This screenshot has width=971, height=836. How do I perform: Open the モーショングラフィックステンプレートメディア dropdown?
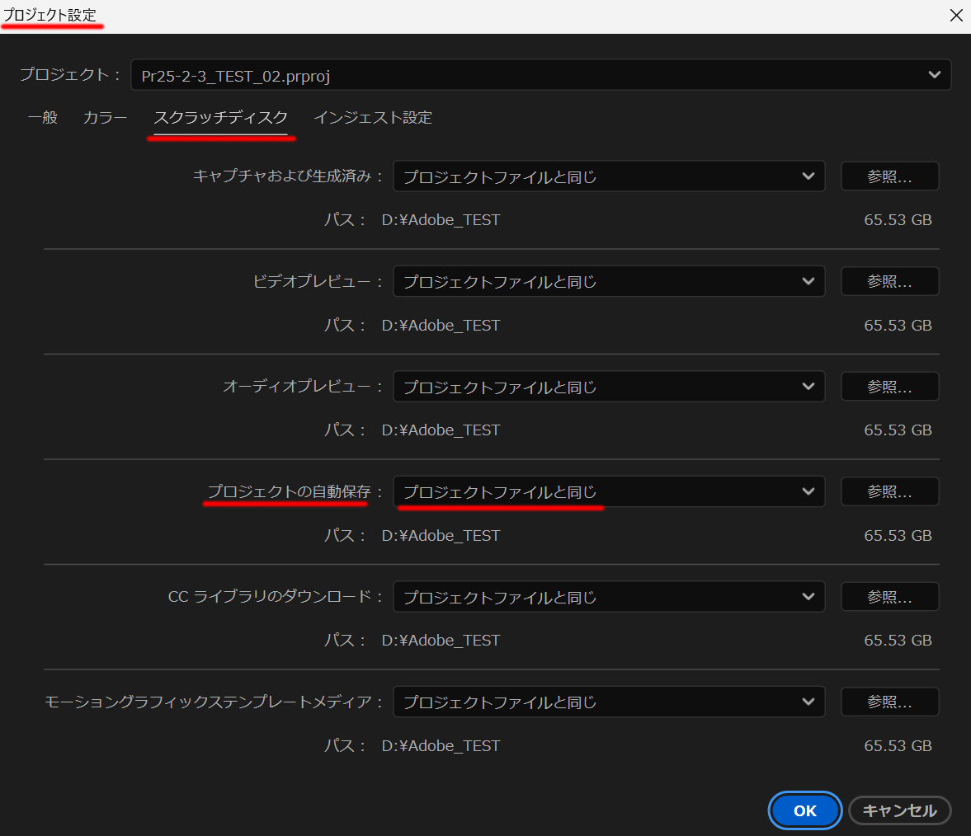[x=609, y=702]
